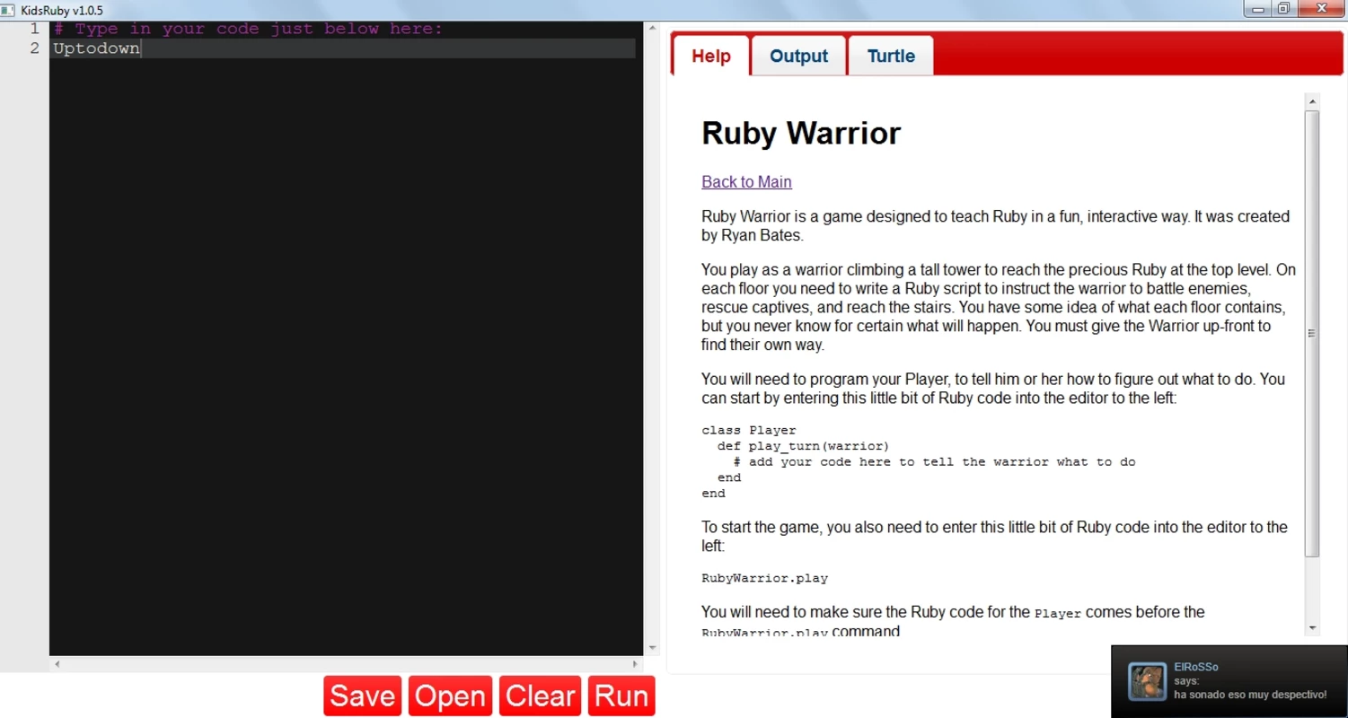Screen dimensions: 1348x718
Task: Open the Turtle tab
Action: click(891, 56)
